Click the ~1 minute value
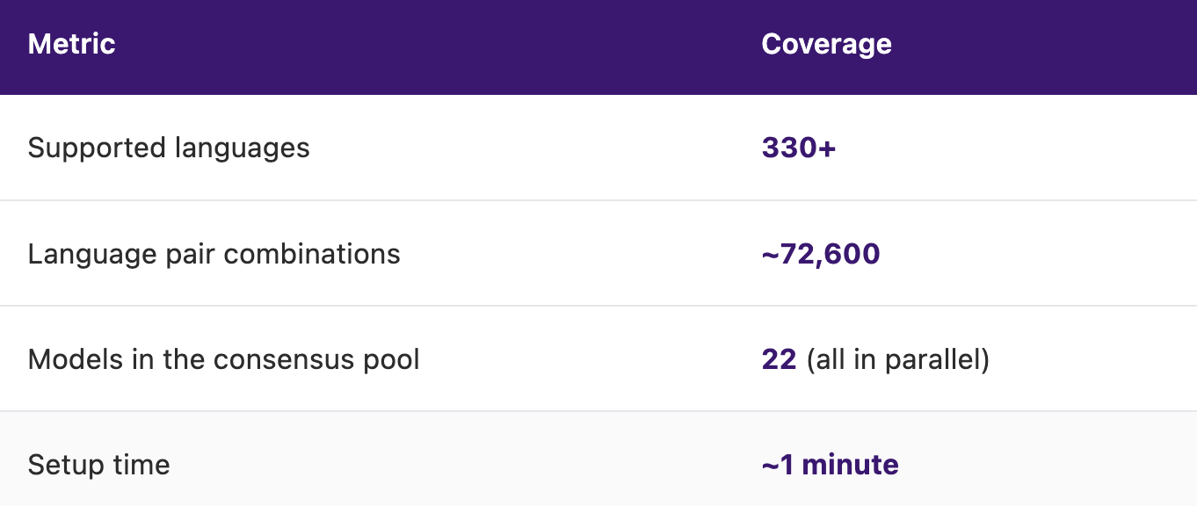Screen dimensions: 1197x506 coord(831,464)
